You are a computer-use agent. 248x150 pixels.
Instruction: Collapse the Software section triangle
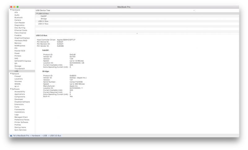11,89
